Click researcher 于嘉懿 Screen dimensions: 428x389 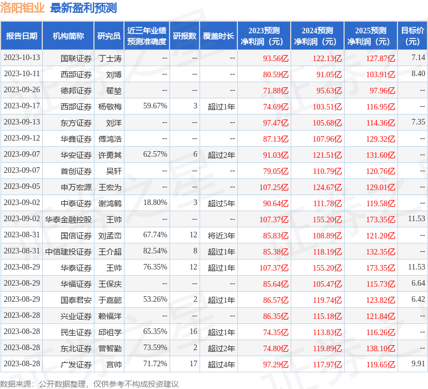110,300
